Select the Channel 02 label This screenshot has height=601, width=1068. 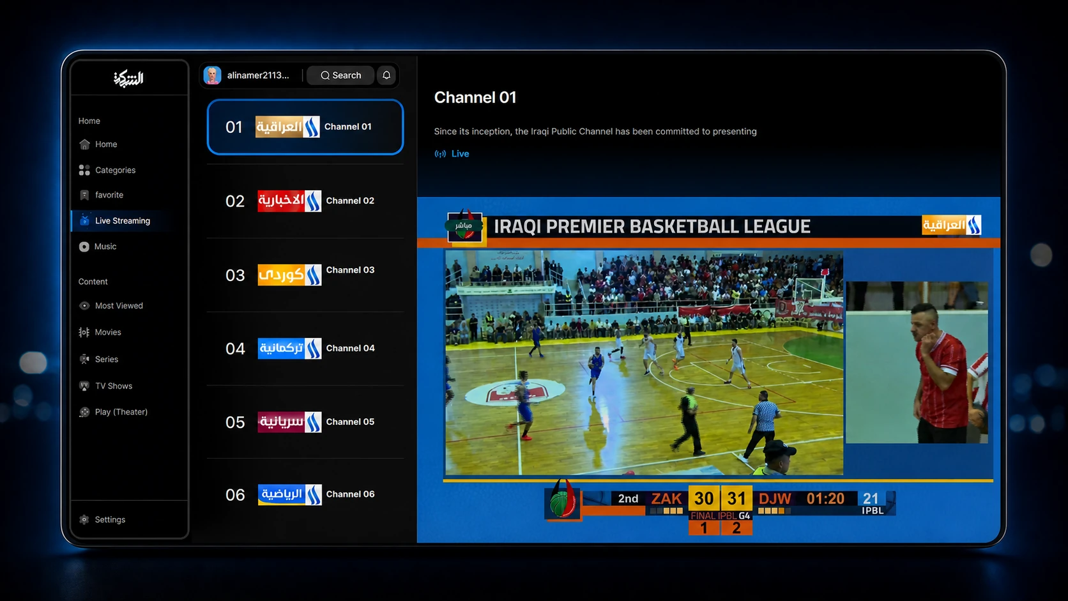(x=350, y=201)
